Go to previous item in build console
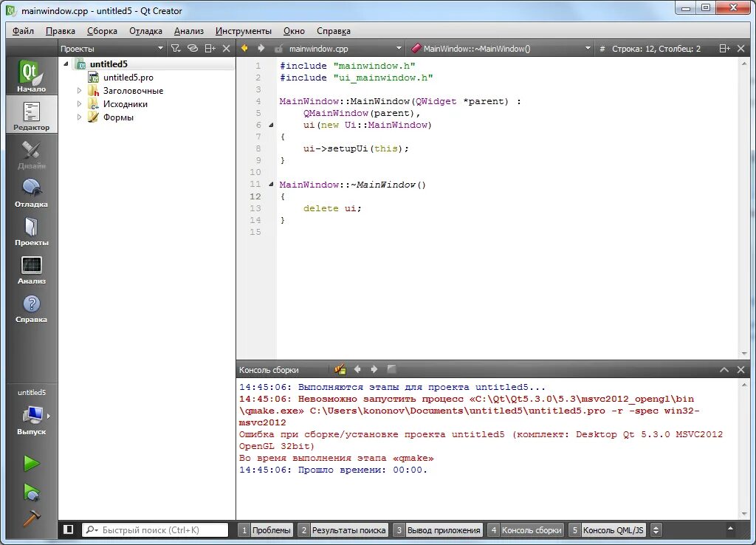756x545 pixels. click(357, 369)
